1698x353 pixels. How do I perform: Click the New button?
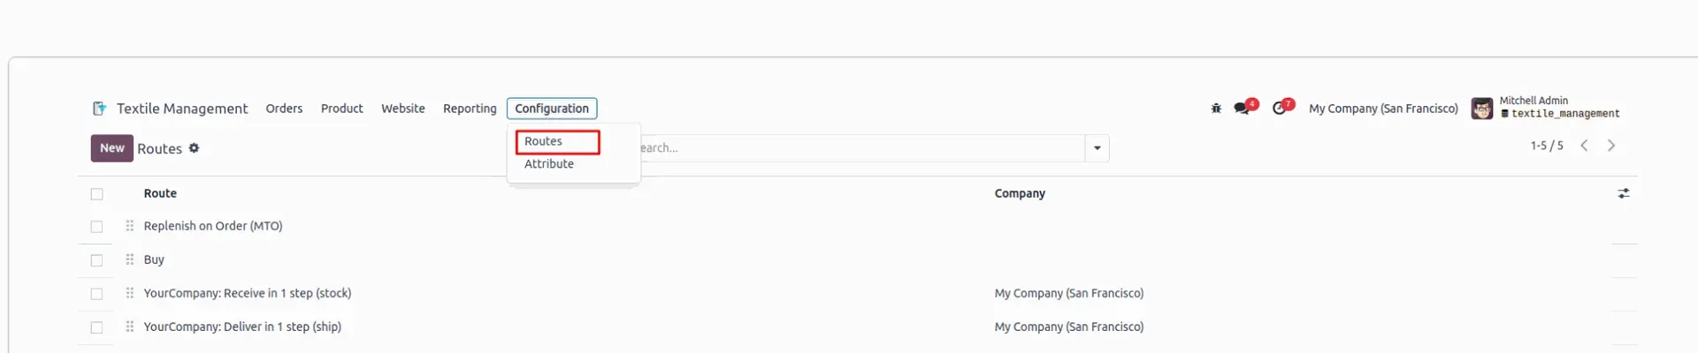click(x=112, y=148)
